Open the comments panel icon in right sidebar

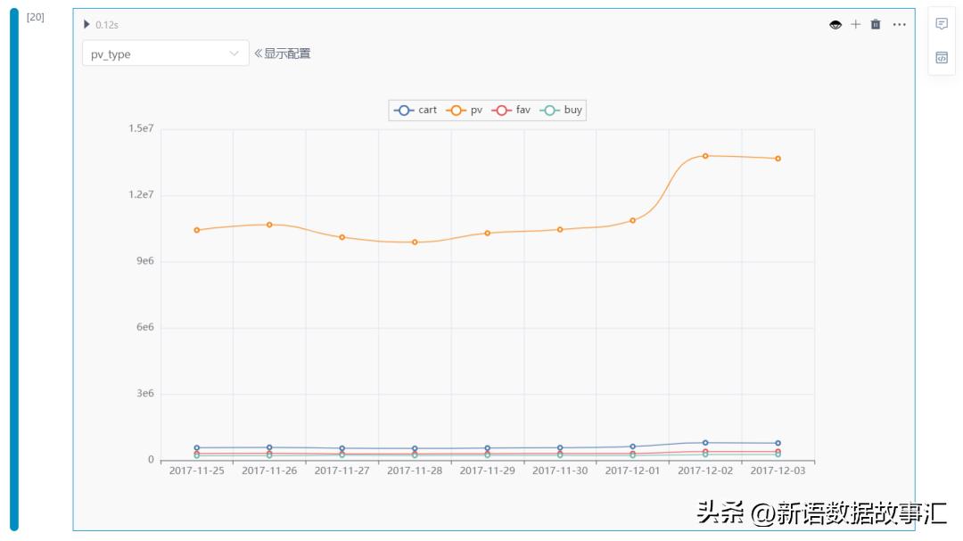942,23
